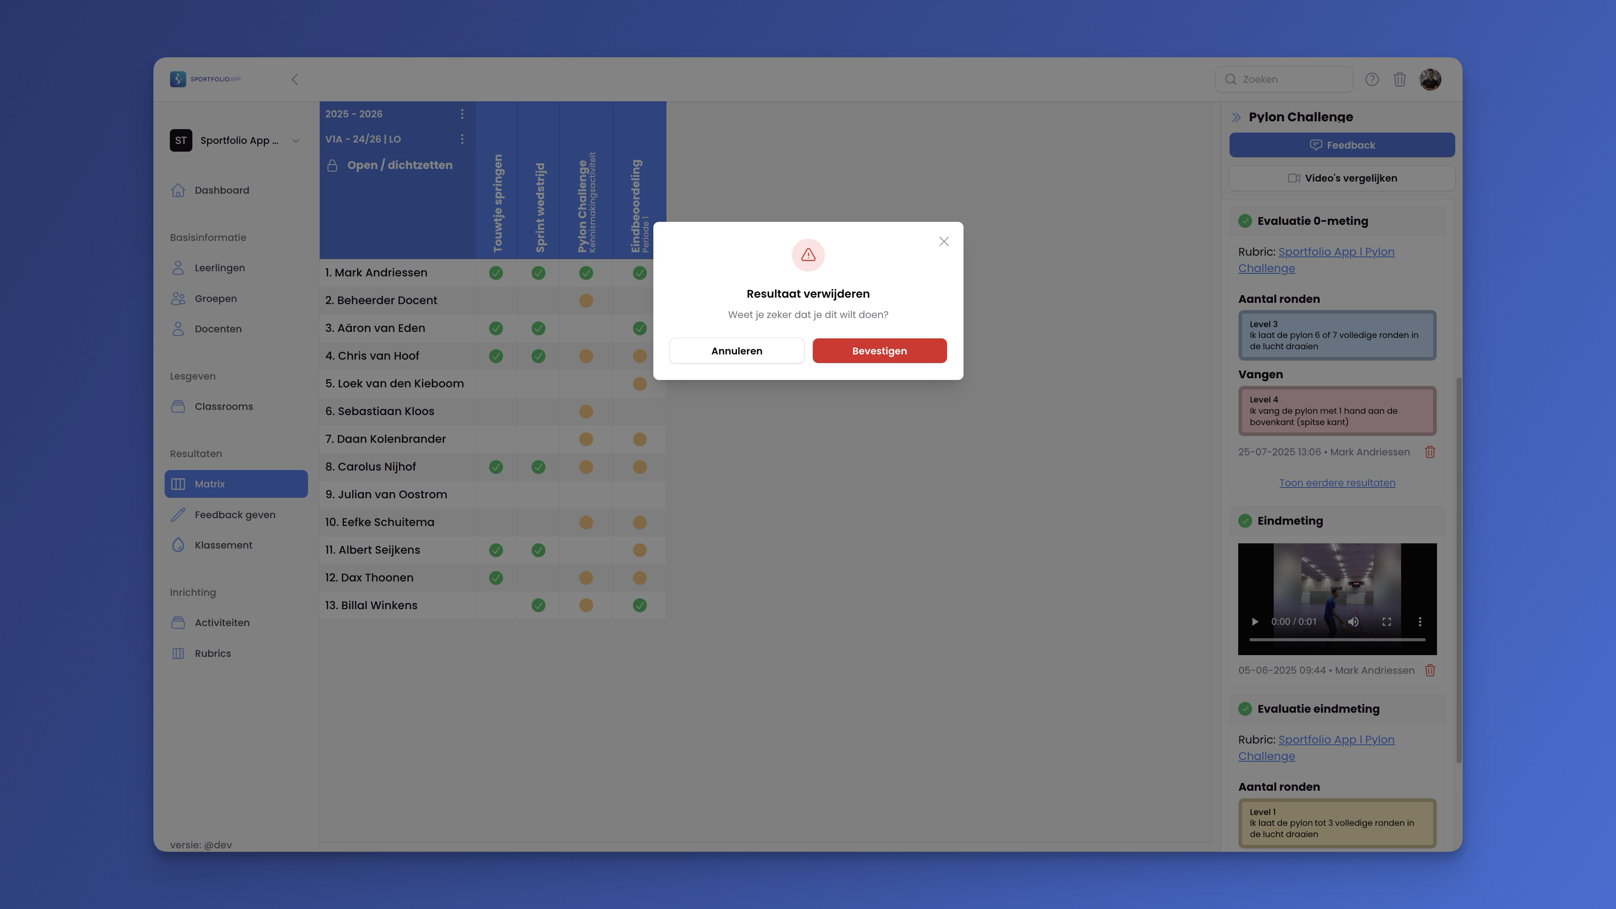The image size is (1616, 909).
Task: Open the 2025 - 2026 options menu
Action: 462,114
